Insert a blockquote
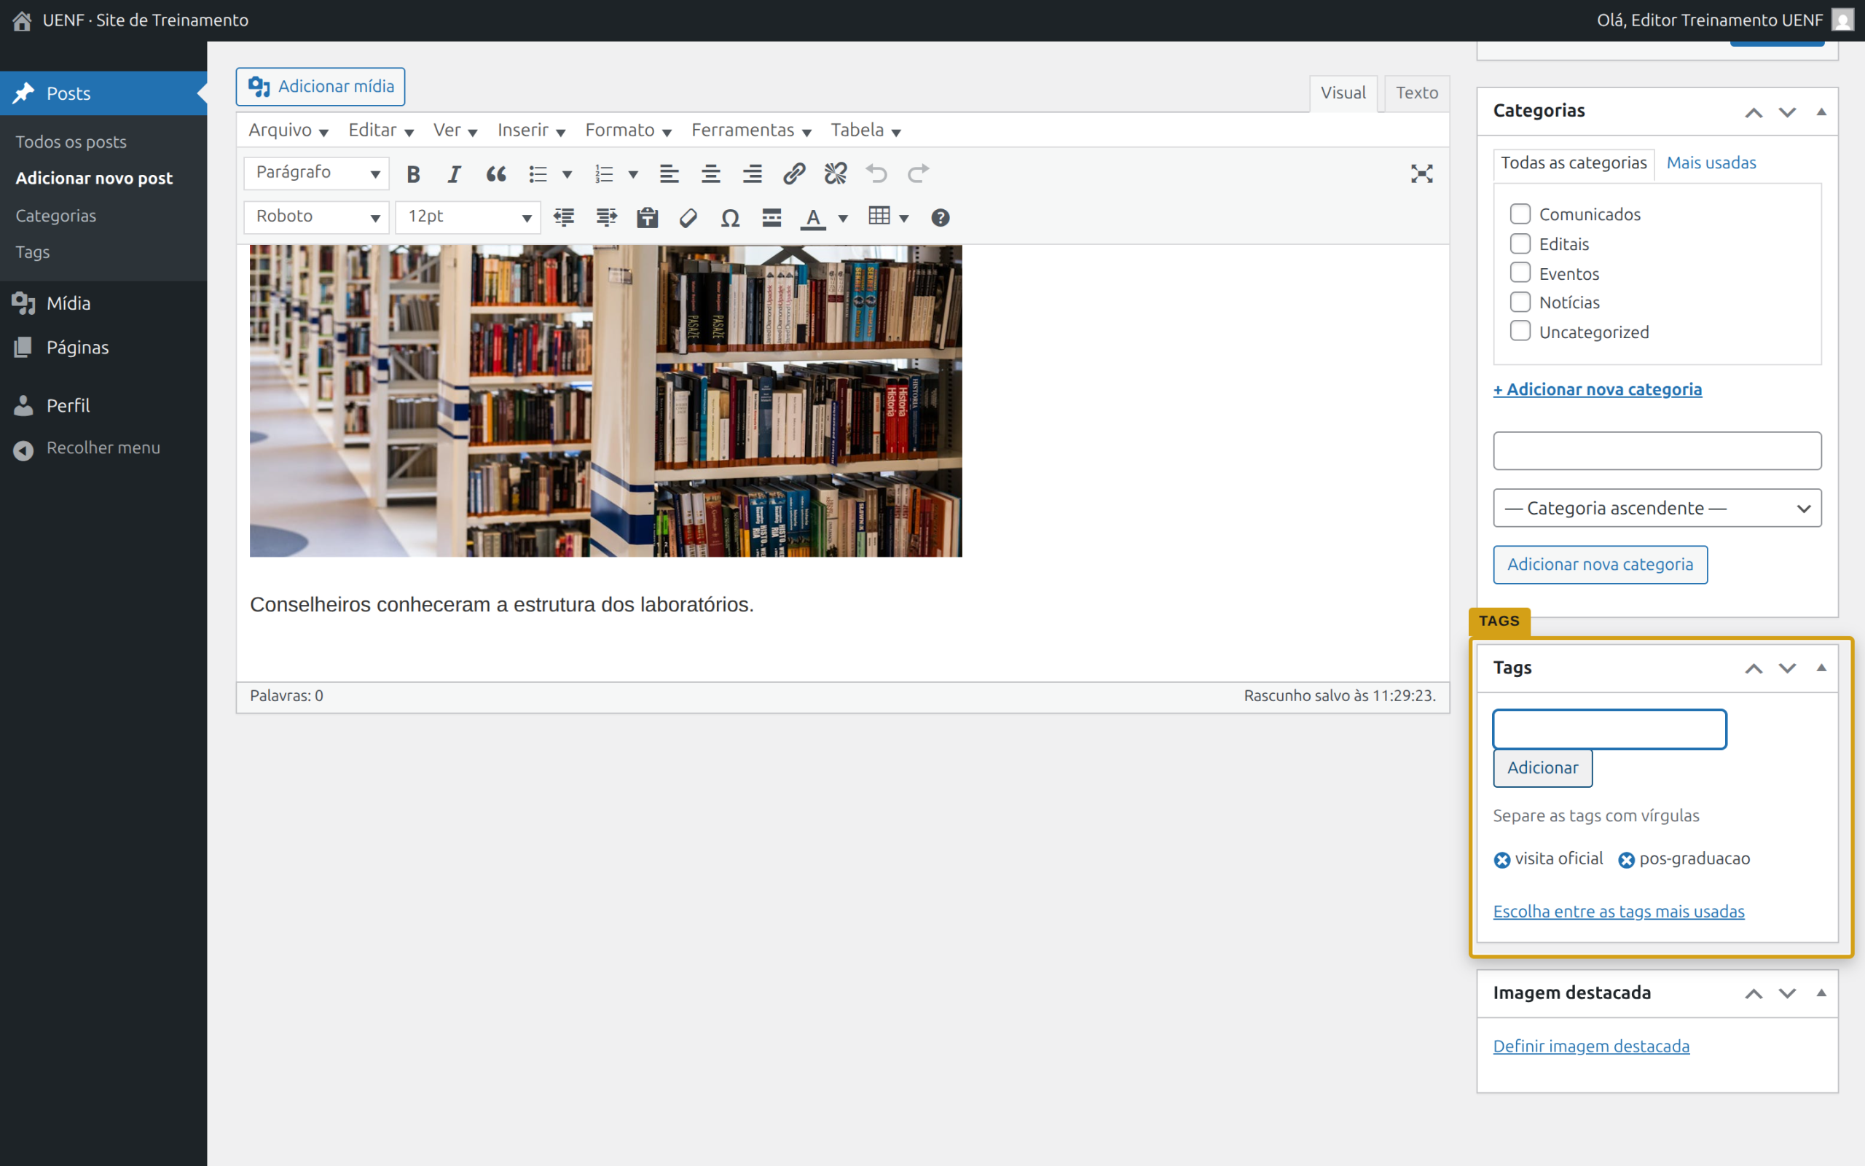Viewport: 1865px width, 1166px height. click(x=496, y=174)
